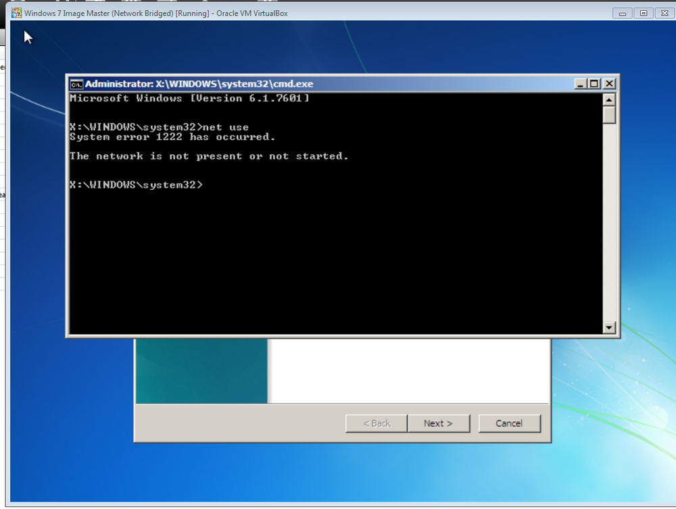Viewport: 676px width, 509px height.
Task: Click the console scrollbar thumb
Action: [x=609, y=115]
